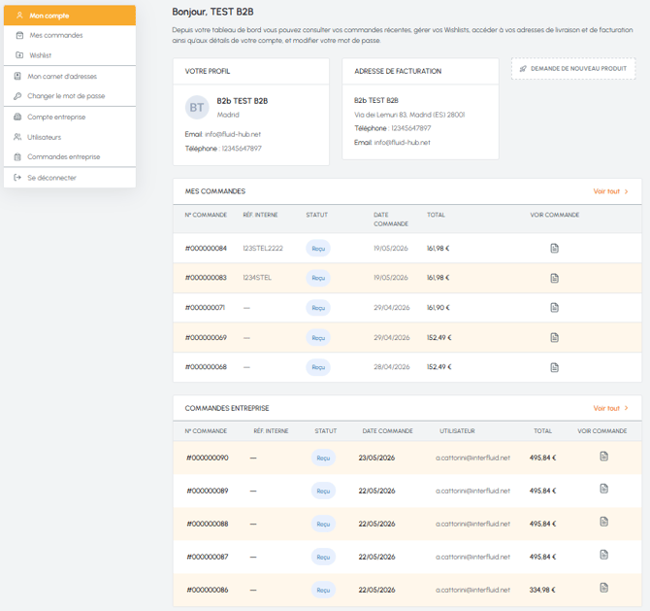This screenshot has height=611, width=650.
Task: Click the email info@fluid-hub.net in Votre profil
Action: (x=233, y=134)
